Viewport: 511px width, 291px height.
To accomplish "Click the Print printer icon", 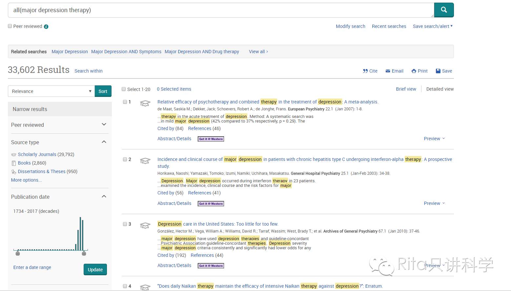I will (x=414, y=71).
